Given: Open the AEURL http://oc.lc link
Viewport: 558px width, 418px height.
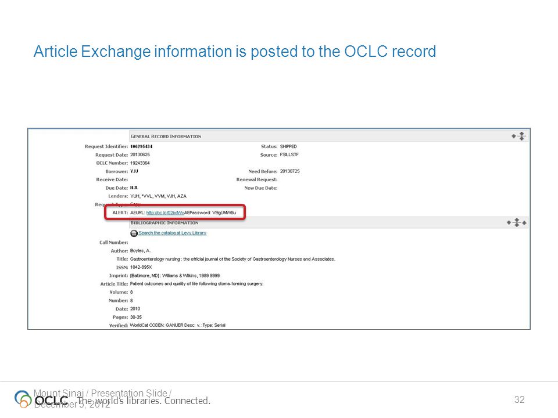Looking at the screenshot, I should coord(165,212).
